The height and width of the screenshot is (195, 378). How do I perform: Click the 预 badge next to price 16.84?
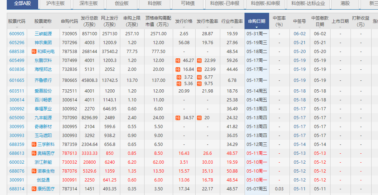point(178,69)
